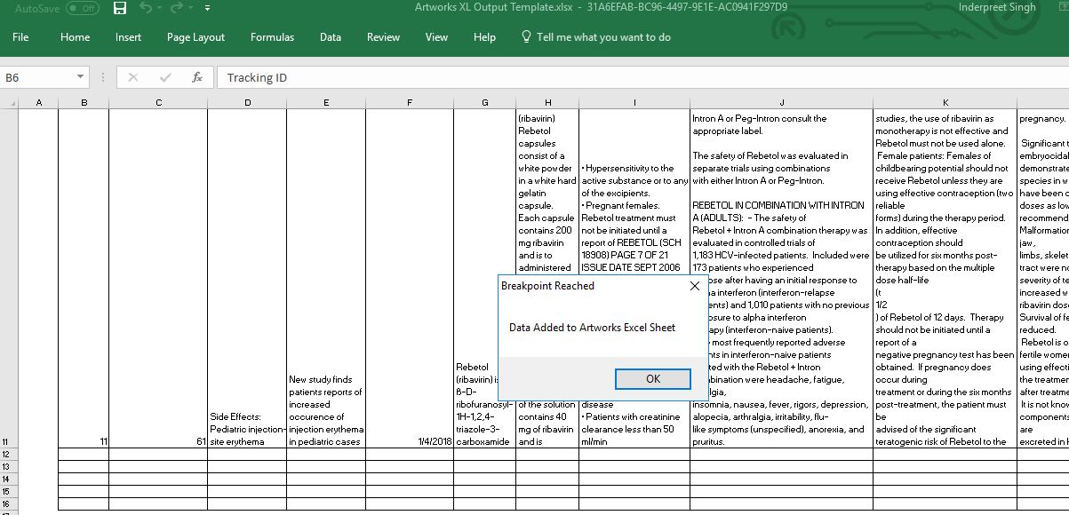
Task: Click the Insert Function fx icon
Action: coord(197,77)
